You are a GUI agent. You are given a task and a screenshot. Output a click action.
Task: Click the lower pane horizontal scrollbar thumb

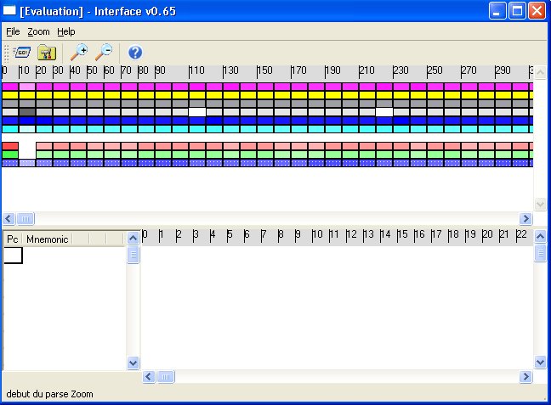tap(166, 377)
